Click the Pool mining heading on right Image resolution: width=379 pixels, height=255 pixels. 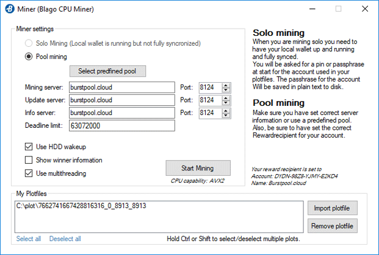[278, 103]
